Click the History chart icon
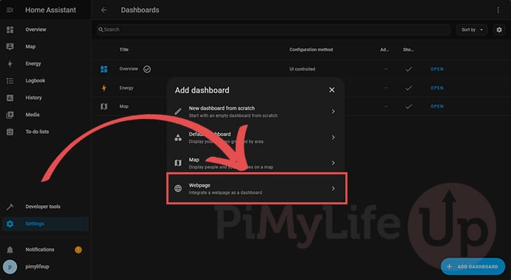Viewport: 511px width, 280px height. pyautogui.click(x=10, y=98)
